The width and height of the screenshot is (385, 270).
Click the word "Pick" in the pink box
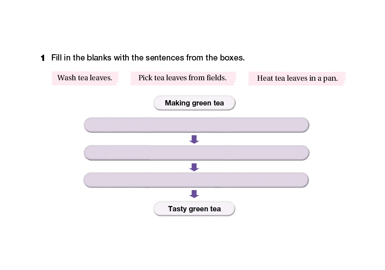pos(145,78)
